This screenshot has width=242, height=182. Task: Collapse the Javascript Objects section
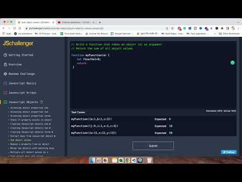23,102
